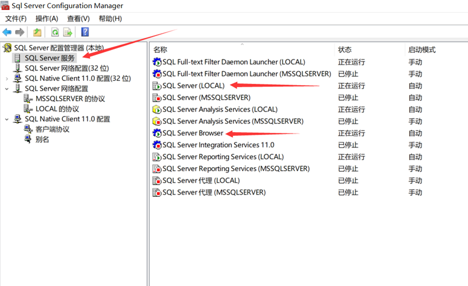Open the 帮助(H) menu
Image resolution: width=468 pixels, height=286 pixels.
tap(110, 19)
